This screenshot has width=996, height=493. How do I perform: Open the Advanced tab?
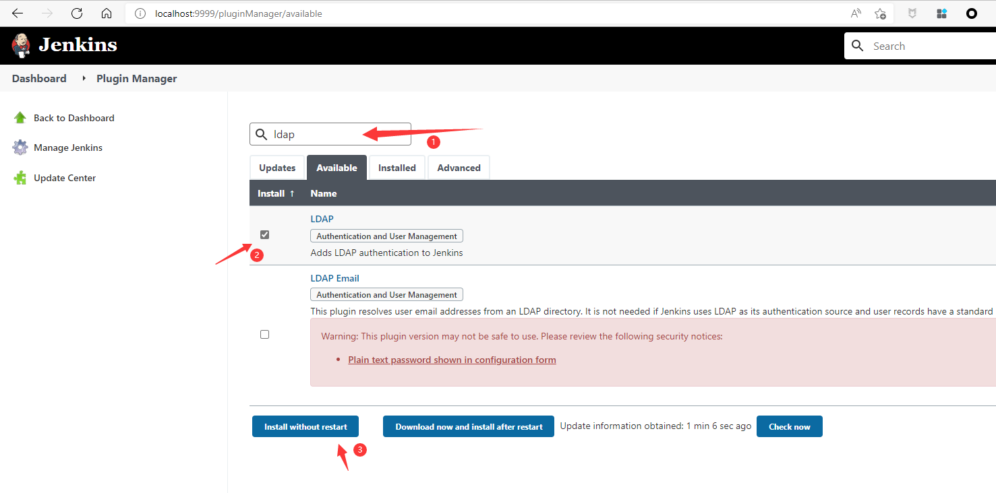click(459, 168)
